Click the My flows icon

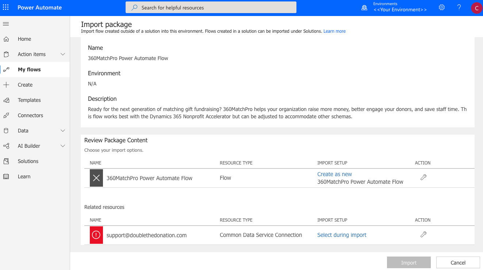pyautogui.click(x=6, y=70)
